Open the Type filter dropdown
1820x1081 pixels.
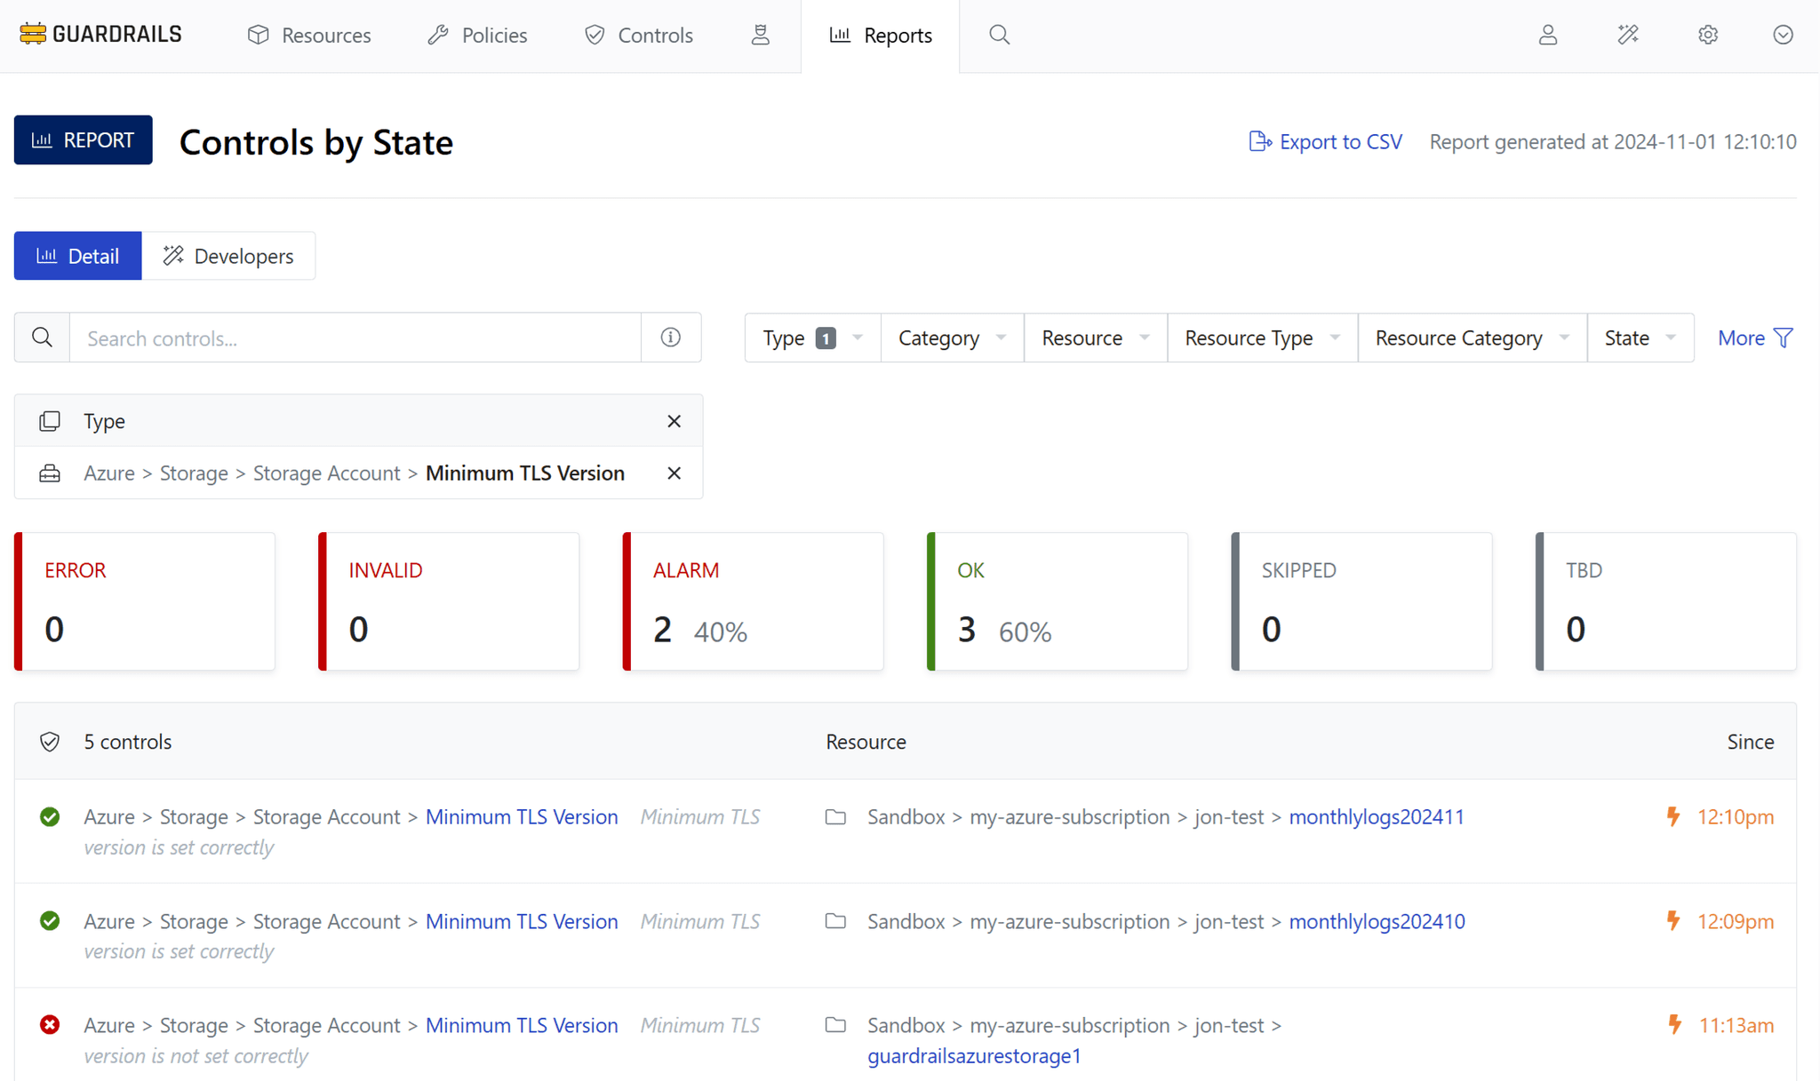click(x=812, y=338)
